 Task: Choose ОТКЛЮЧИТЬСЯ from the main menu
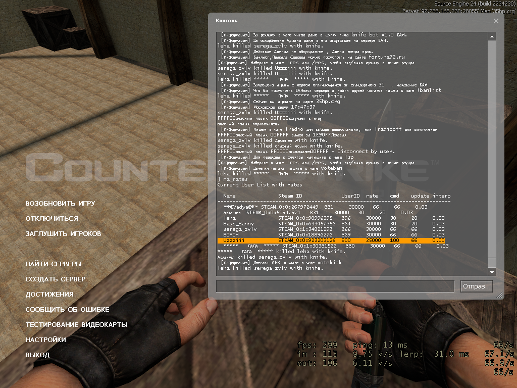coord(52,218)
